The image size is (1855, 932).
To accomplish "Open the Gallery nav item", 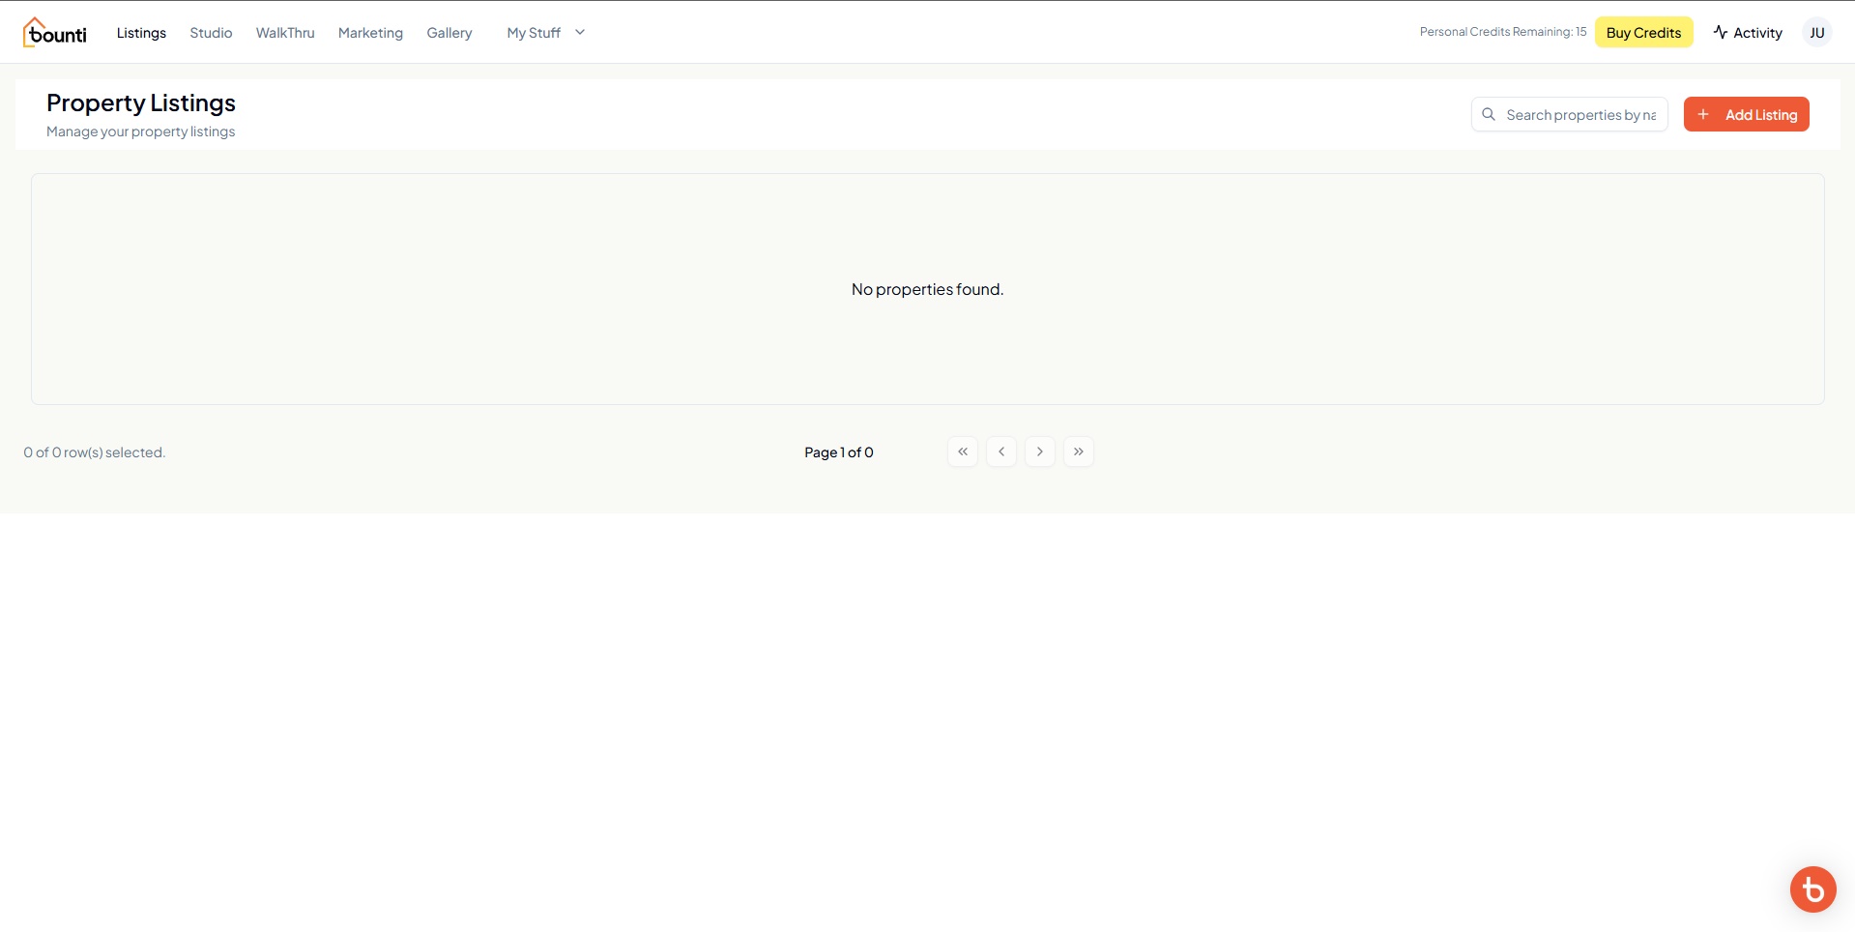I will coord(449,32).
